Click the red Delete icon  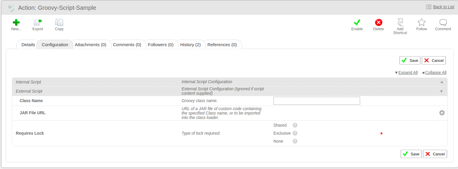(x=379, y=22)
